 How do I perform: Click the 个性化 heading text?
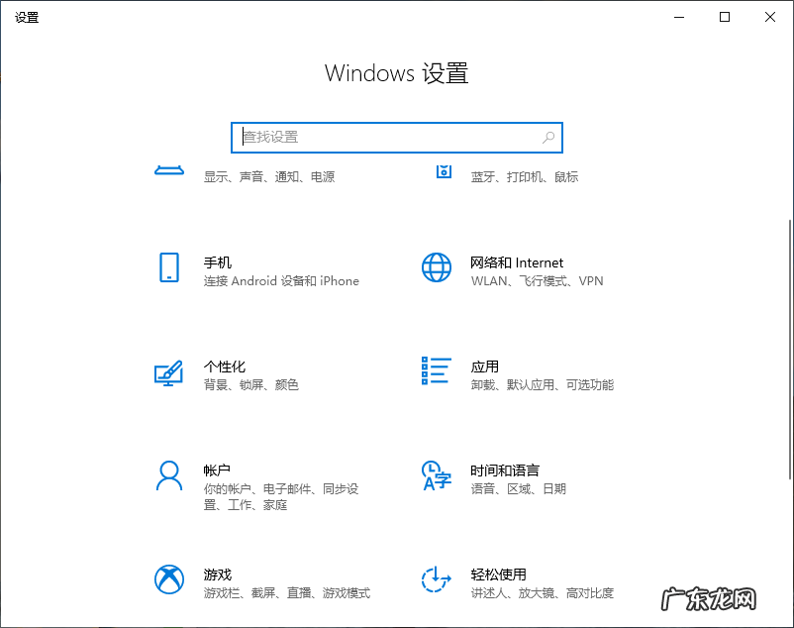tap(225, 366)
